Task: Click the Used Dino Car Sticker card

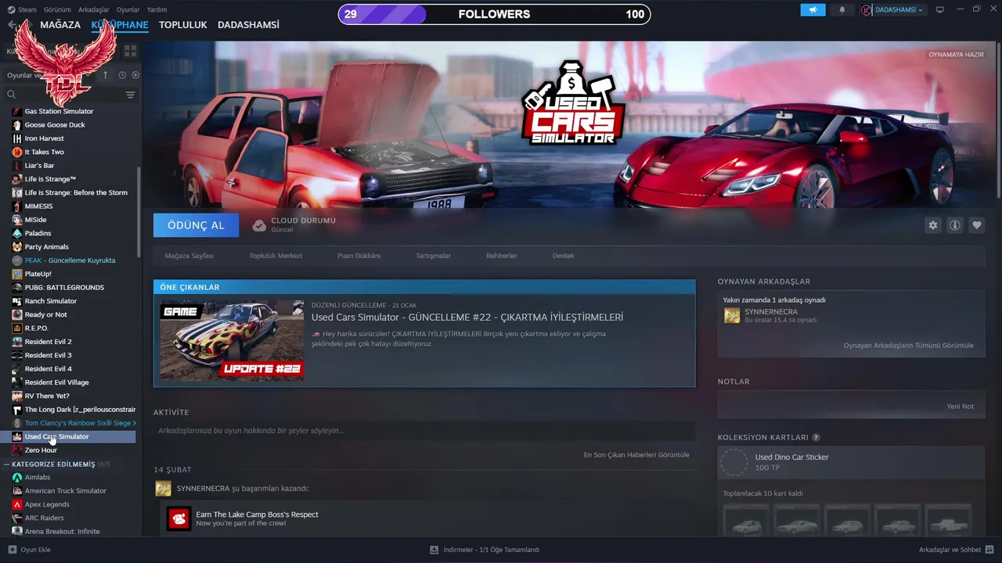Action: point(851,462)
